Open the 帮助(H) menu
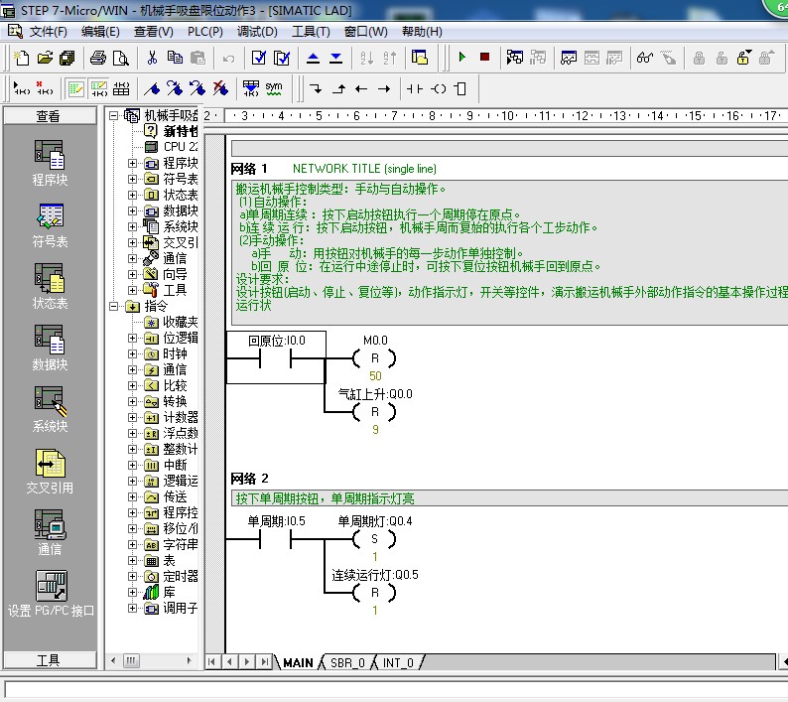Image resolution: width=788 pixels, height=702 pixels. coord(422,32)
